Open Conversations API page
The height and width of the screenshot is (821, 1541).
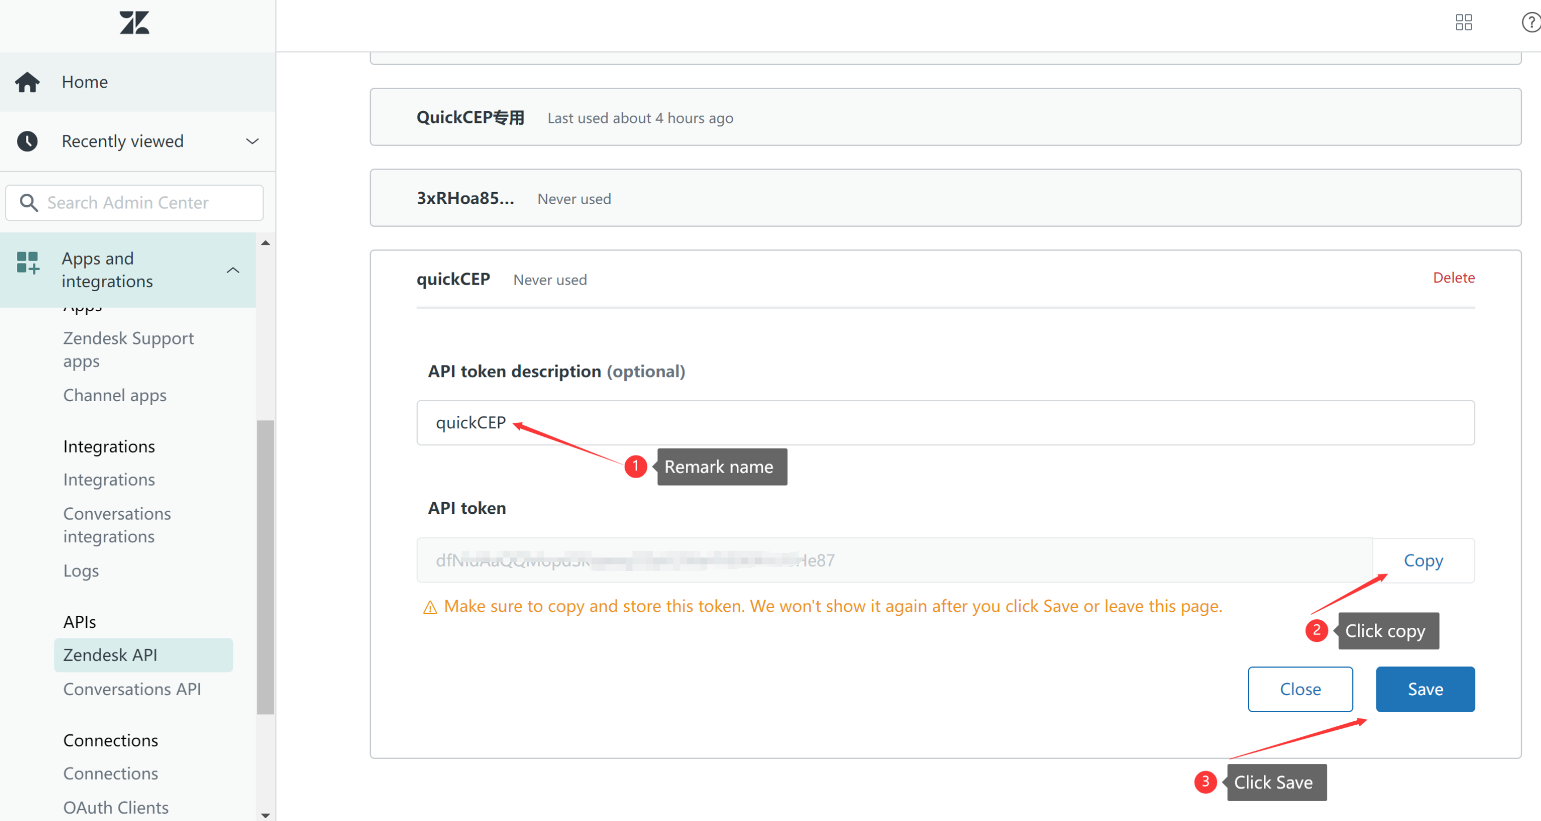pos(132,690)
